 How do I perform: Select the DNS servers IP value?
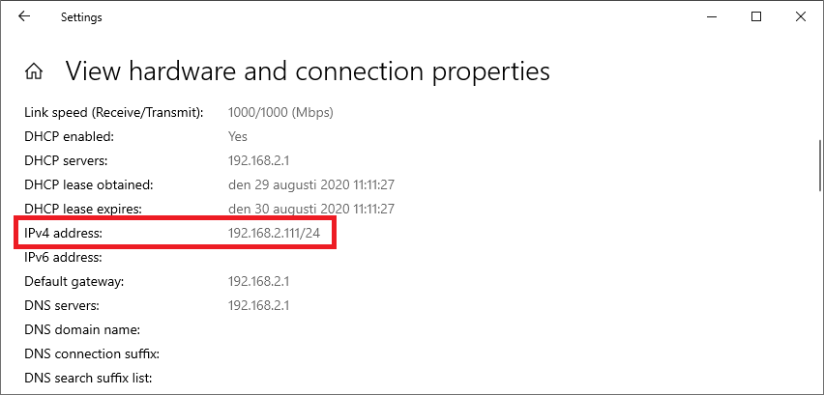click(x=259, y=306)
